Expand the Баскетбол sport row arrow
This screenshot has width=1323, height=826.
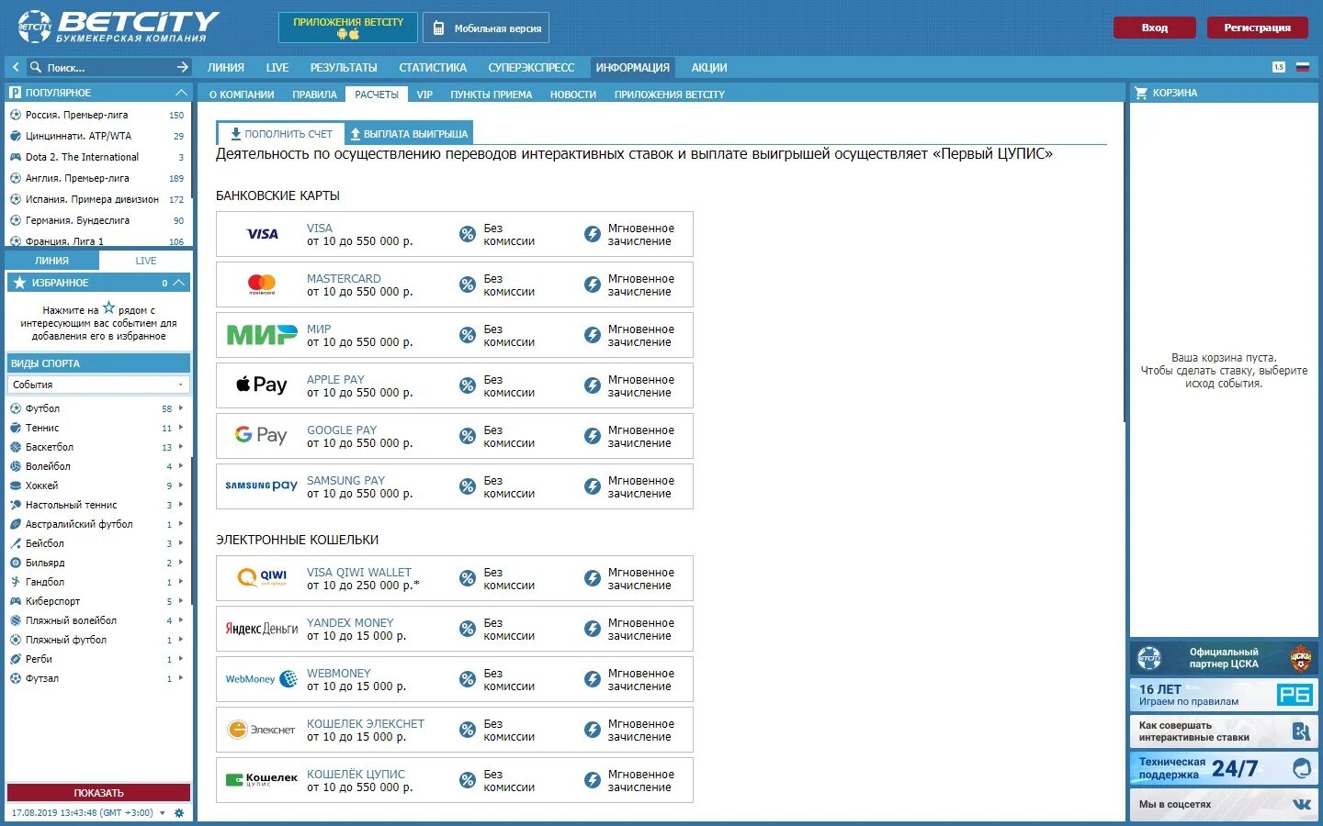181,447
